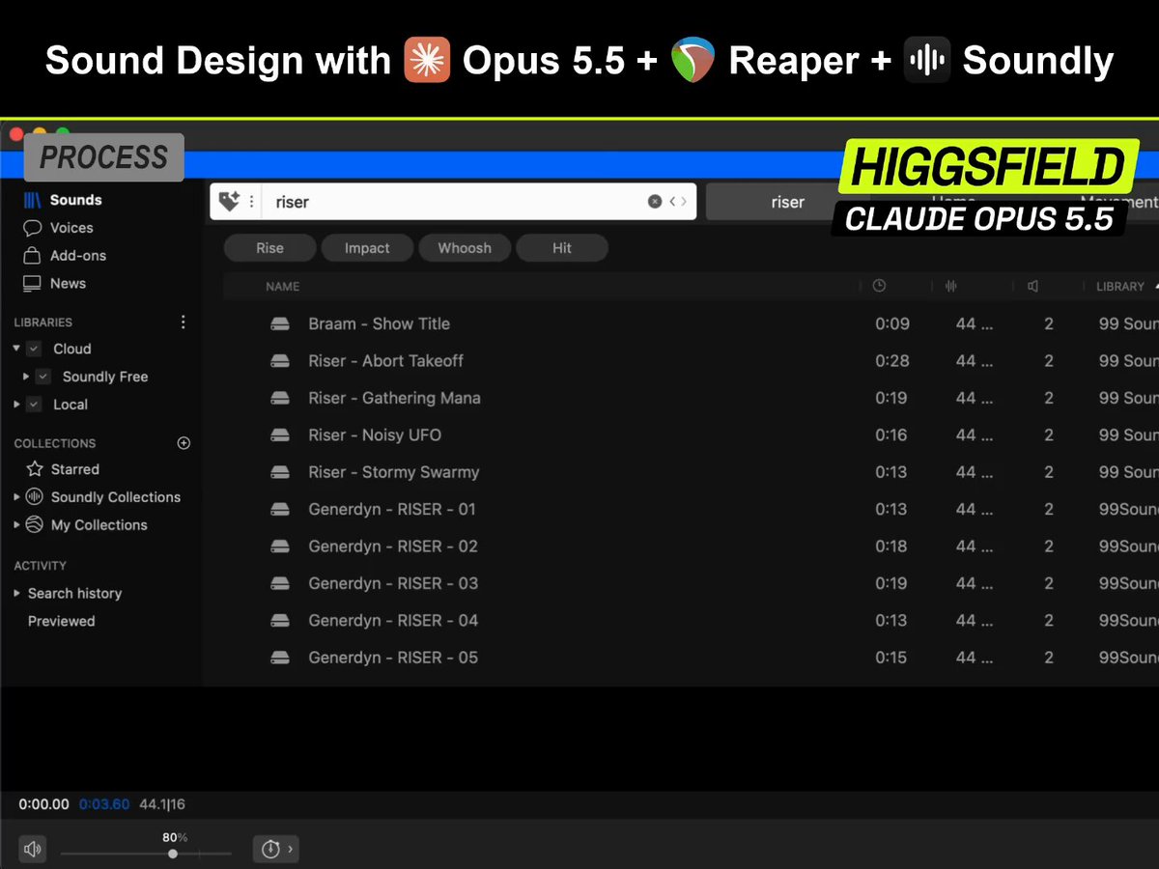Sort by the speaker channels column icon

click(x=1032, y=286)
